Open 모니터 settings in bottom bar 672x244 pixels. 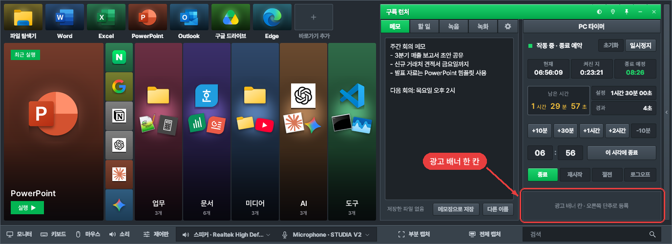(20, 234)
